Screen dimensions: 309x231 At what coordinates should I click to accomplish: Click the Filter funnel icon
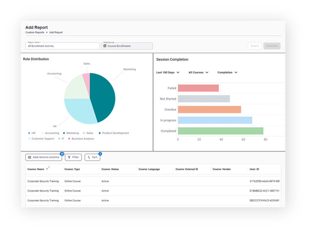tap(69, 157)
